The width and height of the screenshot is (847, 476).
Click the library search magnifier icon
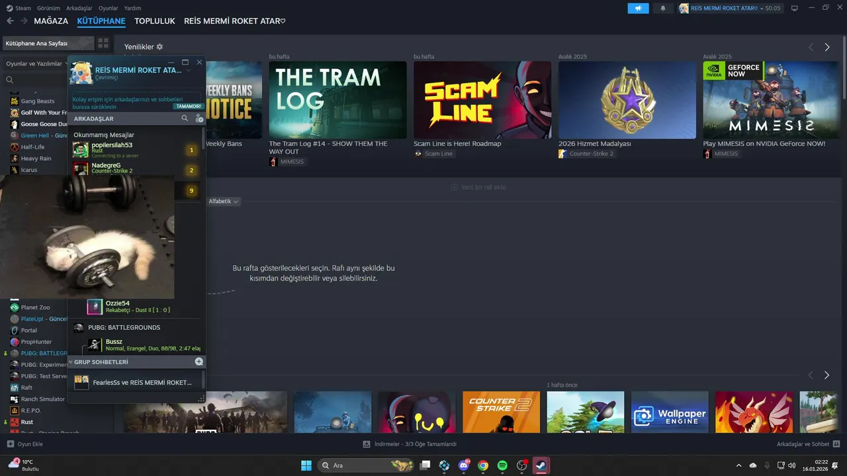pyautogui.click(x=10, y=80)
